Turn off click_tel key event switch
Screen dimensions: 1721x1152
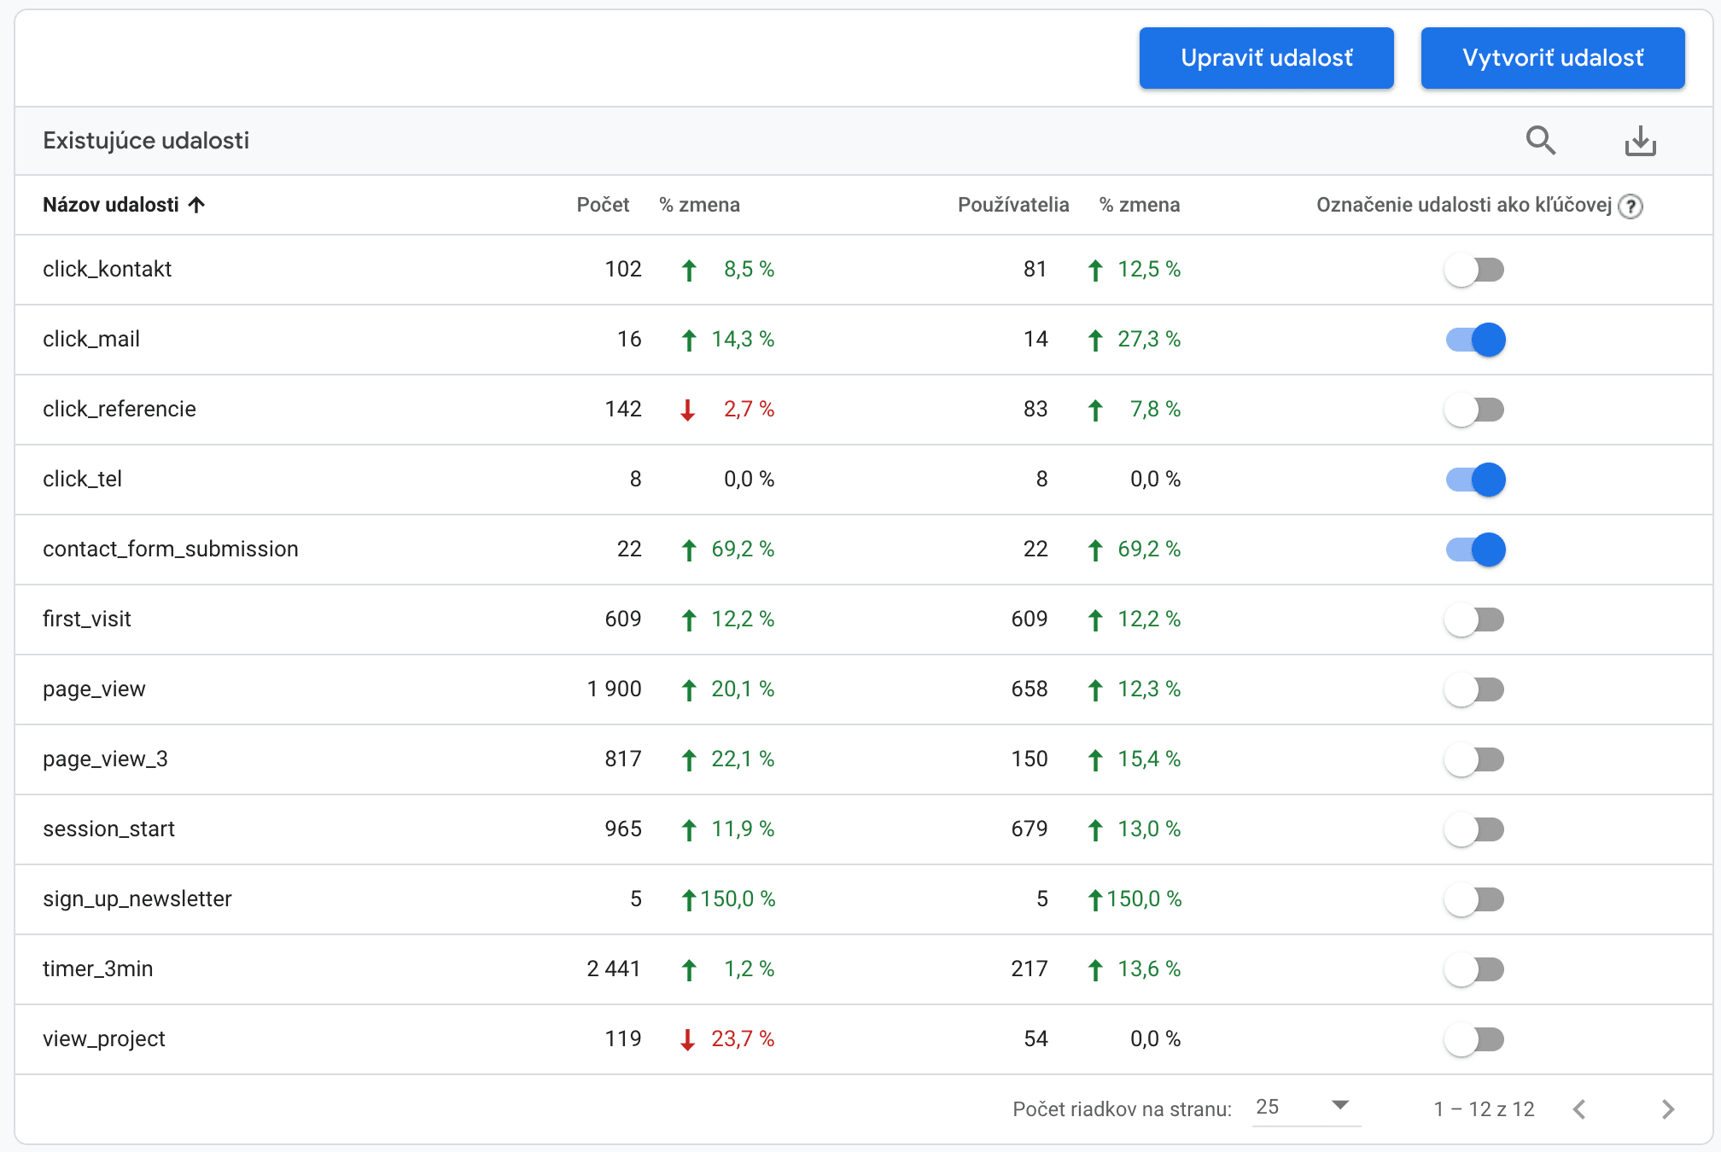coord(1474,480)
